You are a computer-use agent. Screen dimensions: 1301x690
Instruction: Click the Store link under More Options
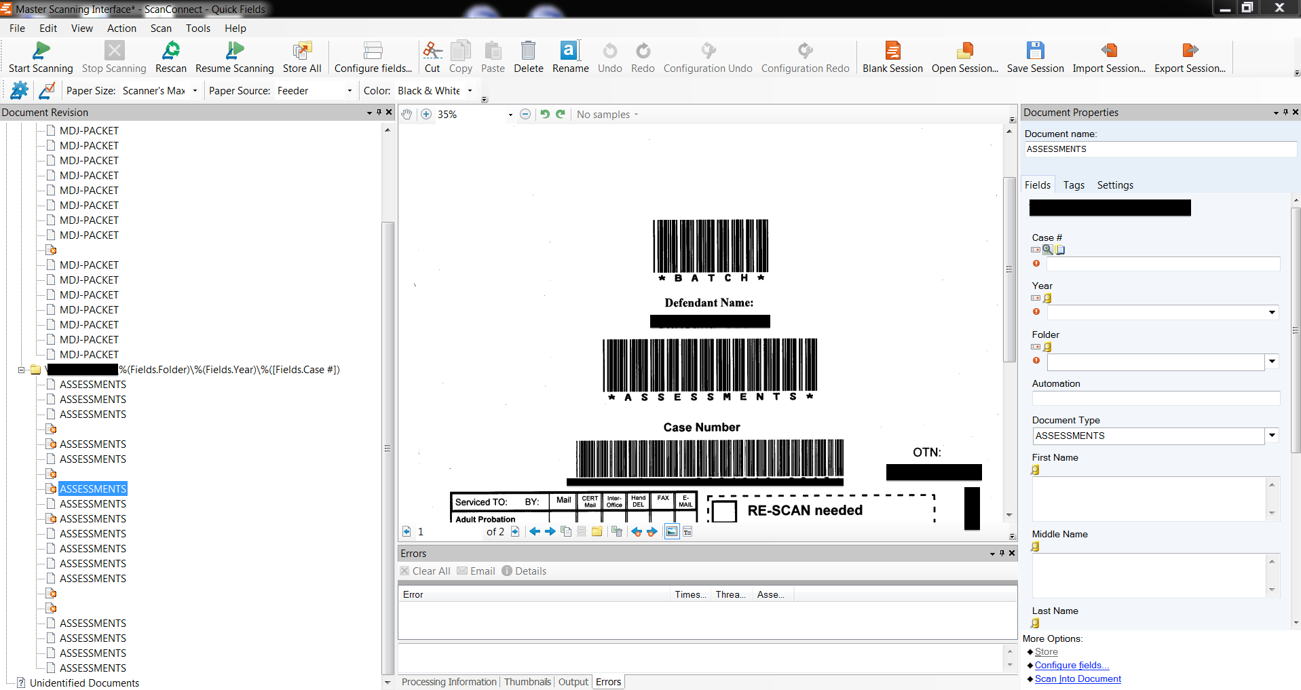pyautogui.click(x=1046, y=652)
